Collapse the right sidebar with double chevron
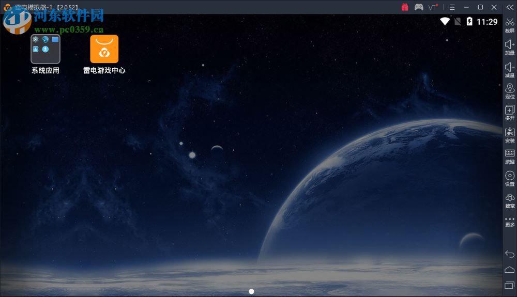The height and width of the screenshot is (297, 517). click(510, 7)
